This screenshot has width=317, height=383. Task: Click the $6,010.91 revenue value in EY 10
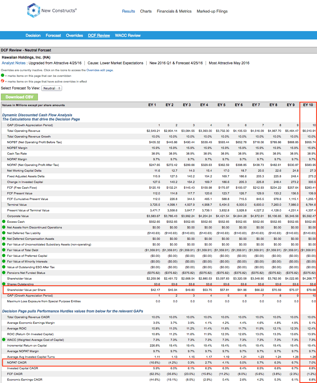pyautogui.click(x=309, y=131)
